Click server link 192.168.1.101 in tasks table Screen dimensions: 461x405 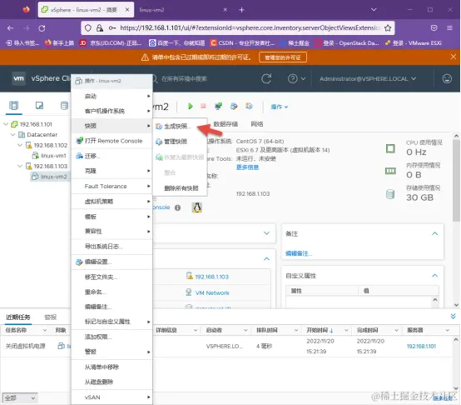[421, 346]
